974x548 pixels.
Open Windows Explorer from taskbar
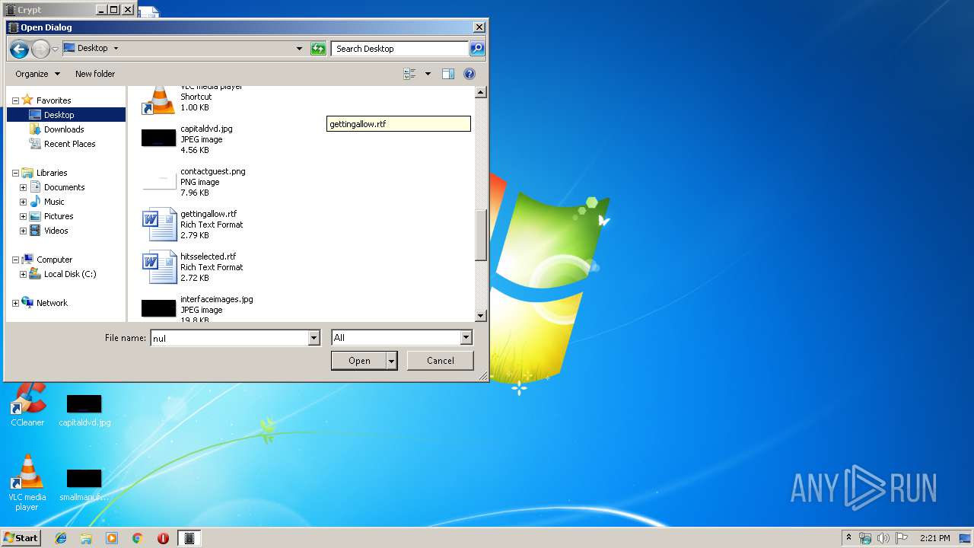(x=86, y=538)
